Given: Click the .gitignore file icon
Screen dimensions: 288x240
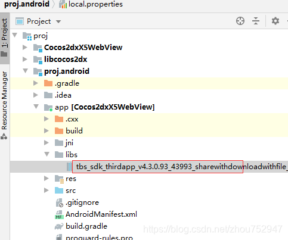Looking at the screenshot, I should pyautogui.click(x=59, y=202).
